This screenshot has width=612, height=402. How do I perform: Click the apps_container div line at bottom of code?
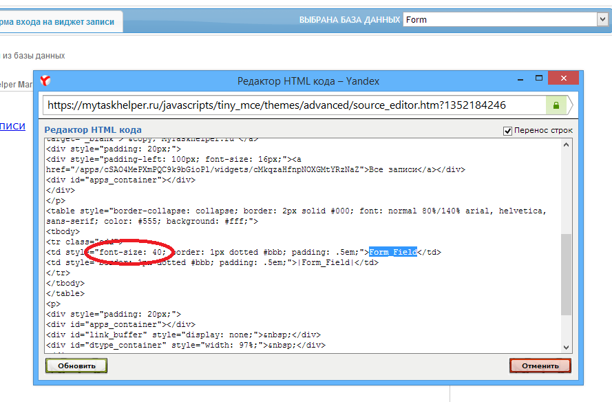tap(120, 324)
